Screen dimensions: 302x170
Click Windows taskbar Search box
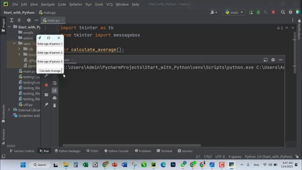40,165
